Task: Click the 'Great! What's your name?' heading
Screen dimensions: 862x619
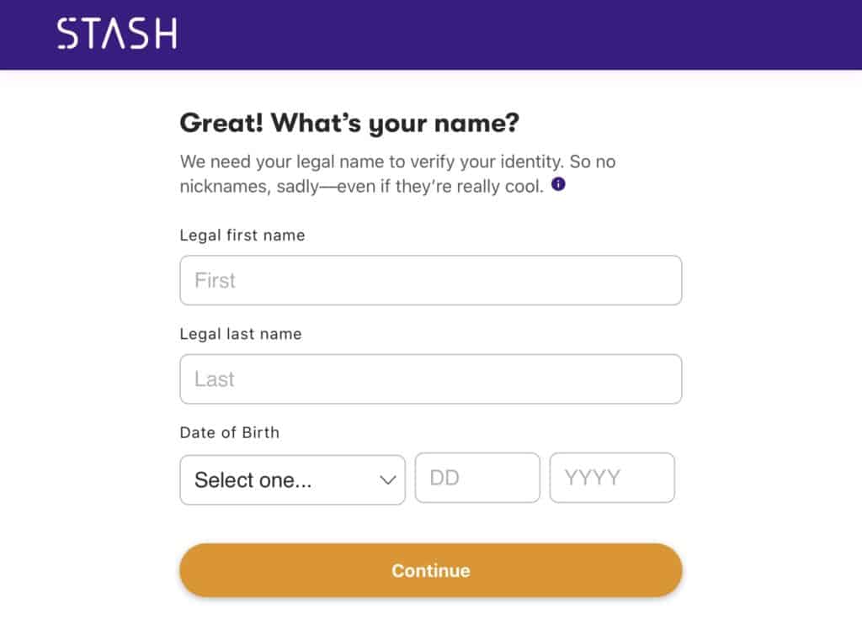Action: pos(349,123)
